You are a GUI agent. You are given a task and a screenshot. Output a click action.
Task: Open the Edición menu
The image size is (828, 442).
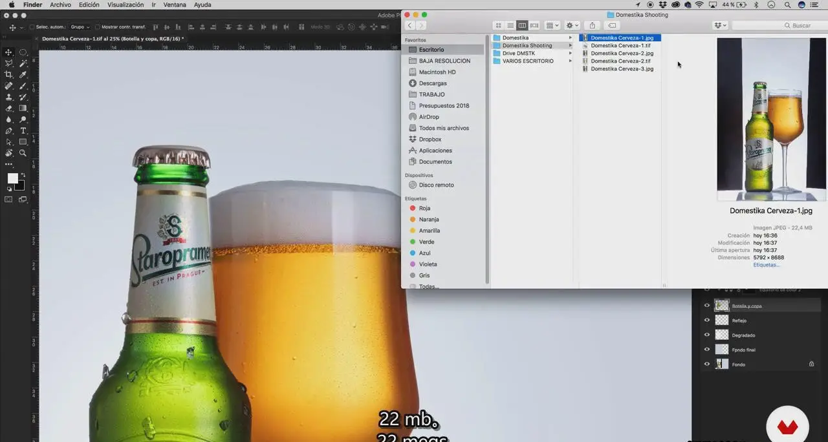[89, 5]
